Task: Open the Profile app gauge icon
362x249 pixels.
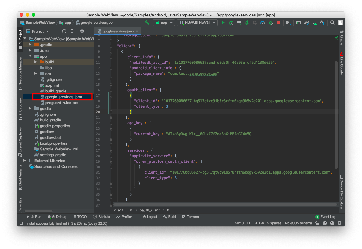Action: (x=263, y=23)
